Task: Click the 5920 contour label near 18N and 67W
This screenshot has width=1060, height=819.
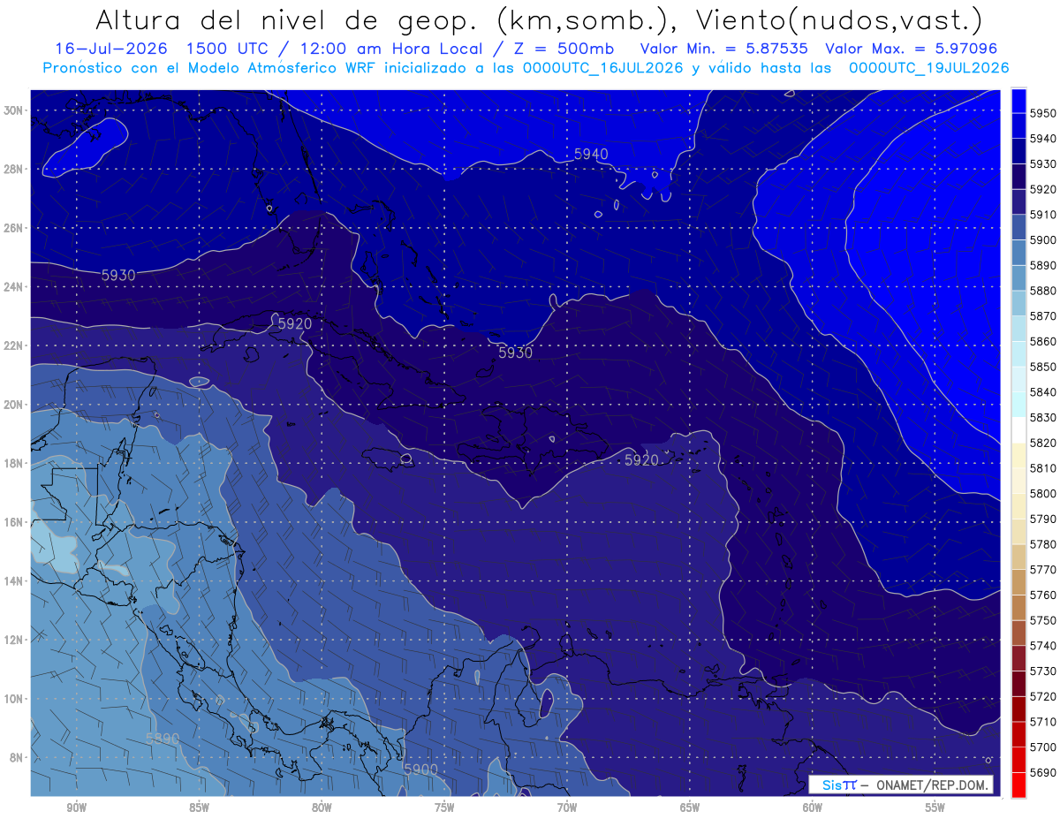Action: pyautogui.click(x=641, y=459)
